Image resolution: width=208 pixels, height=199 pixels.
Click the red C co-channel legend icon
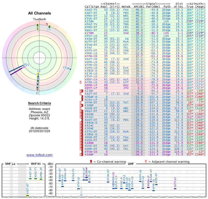point(91,162)
